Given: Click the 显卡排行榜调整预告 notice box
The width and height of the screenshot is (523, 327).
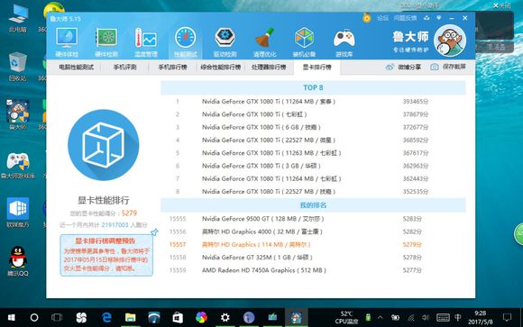Looking at the screenshot, I should point(106,255).
